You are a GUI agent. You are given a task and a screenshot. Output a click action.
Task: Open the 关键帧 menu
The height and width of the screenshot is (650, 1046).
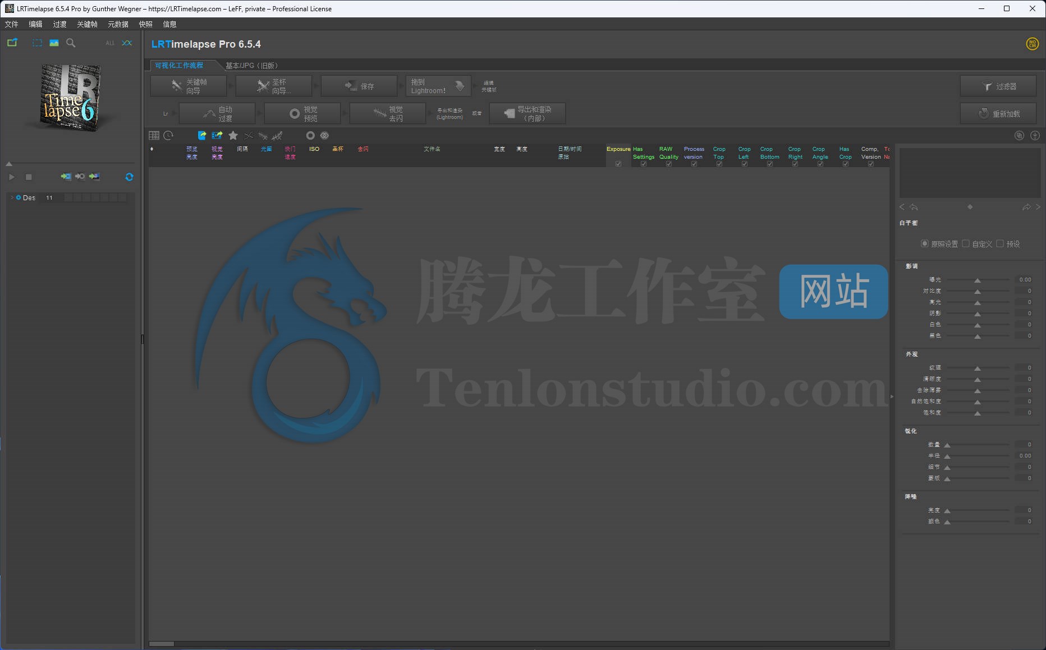[x=87, y=24]
